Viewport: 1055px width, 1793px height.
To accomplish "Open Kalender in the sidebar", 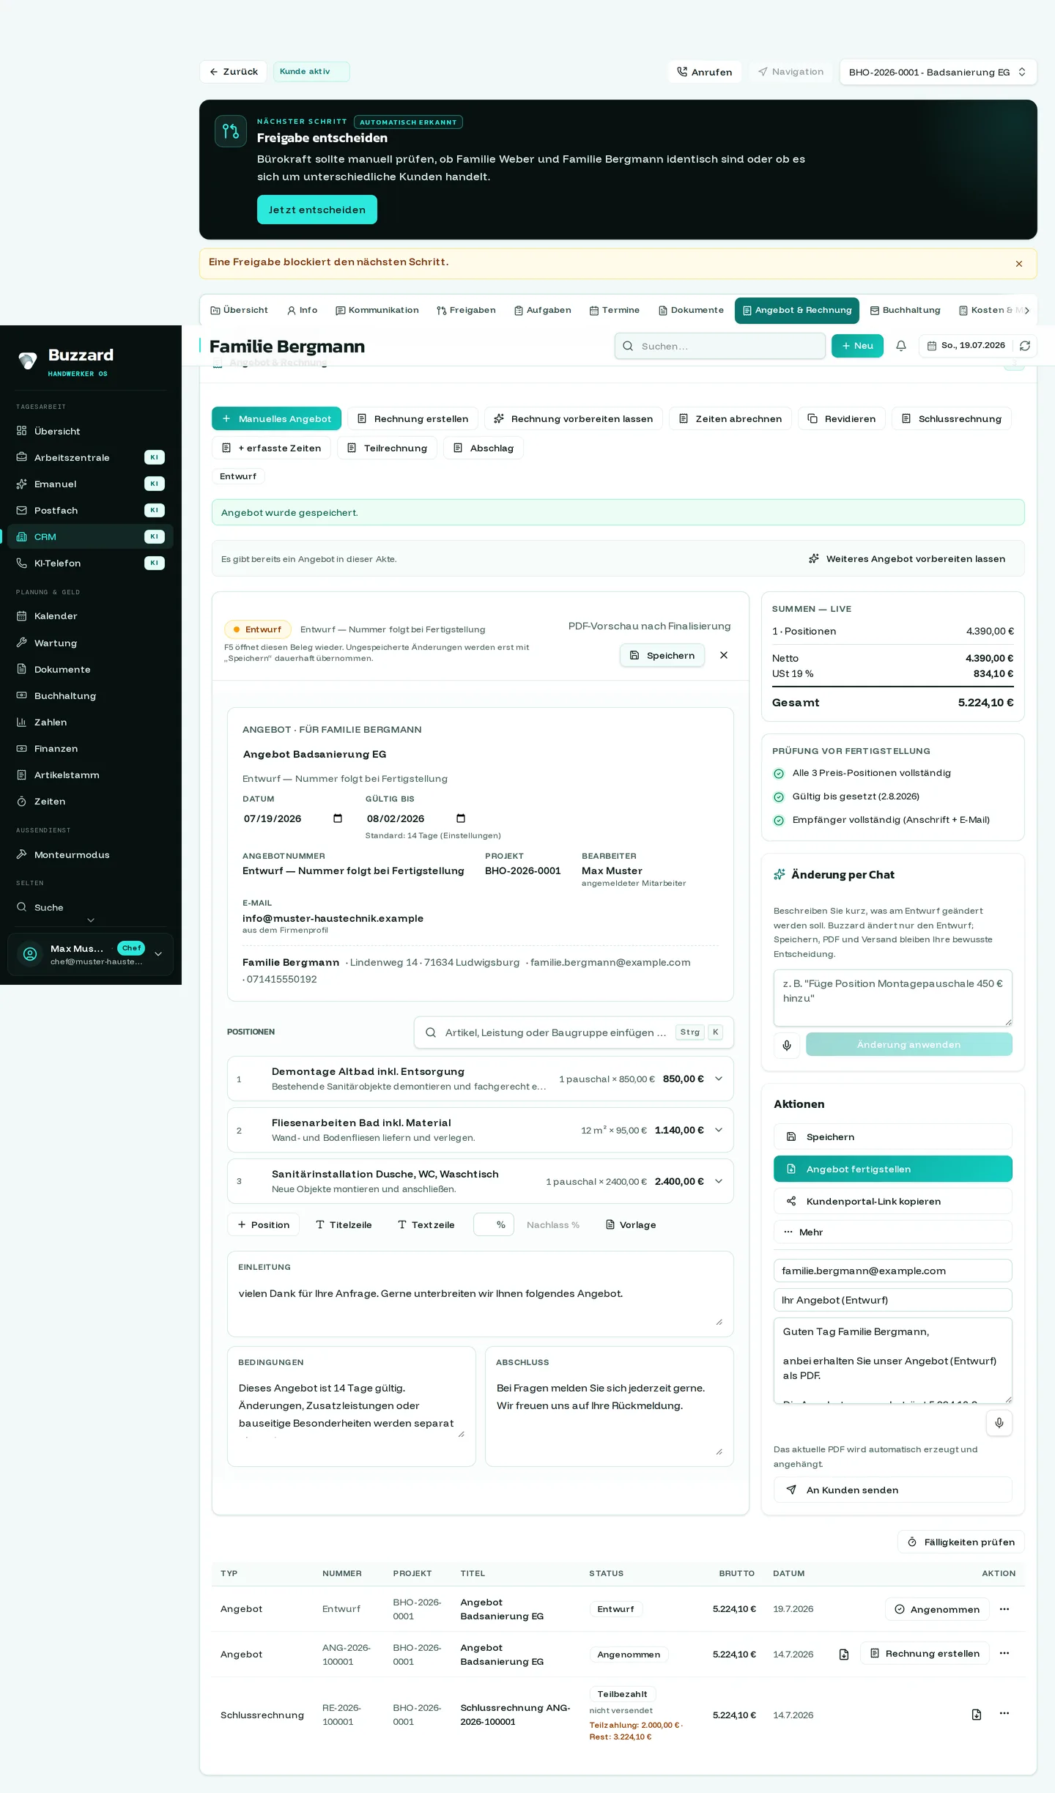I will (90, 616).
